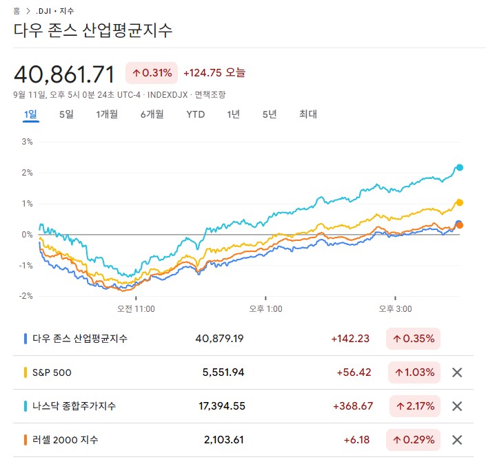The height and width of the screenshot is (464, 486).
Task: Open the 면책조항 disclaimer link
Action: pos(210,94)
